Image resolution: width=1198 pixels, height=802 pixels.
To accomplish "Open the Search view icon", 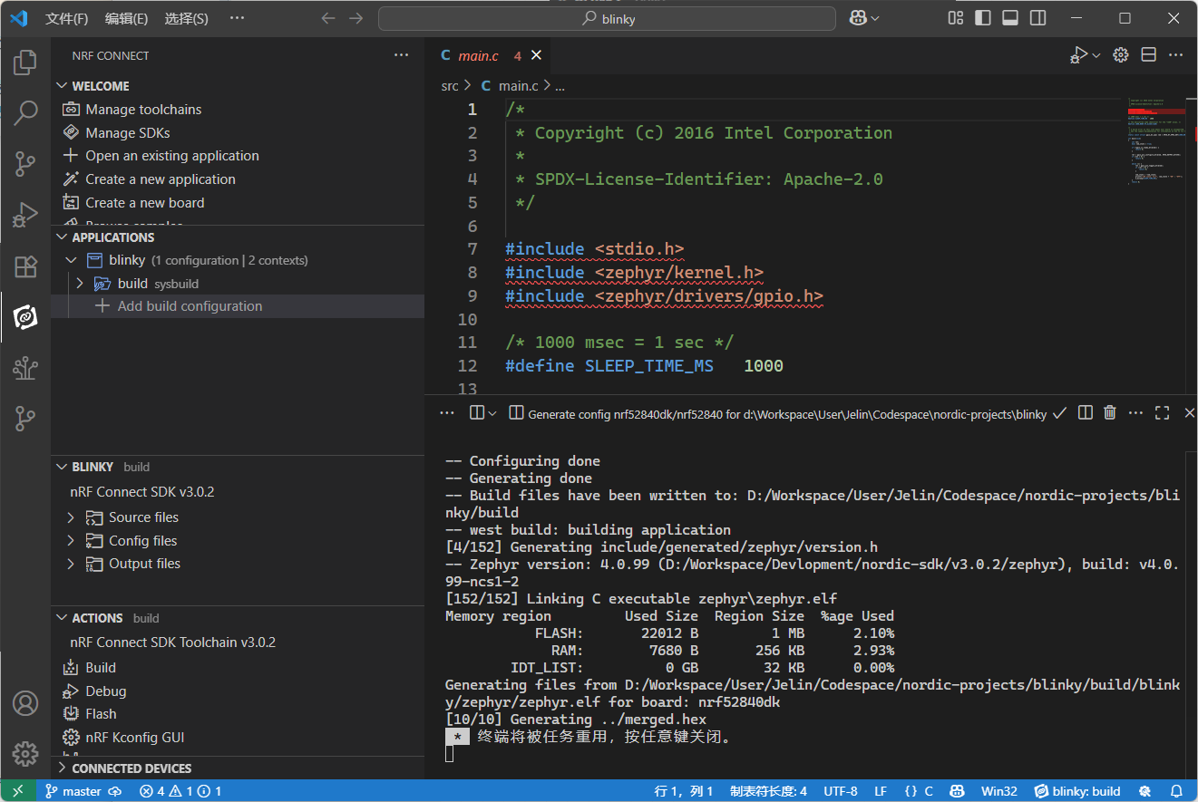I will pyautogui.click(x=25, y=113).
